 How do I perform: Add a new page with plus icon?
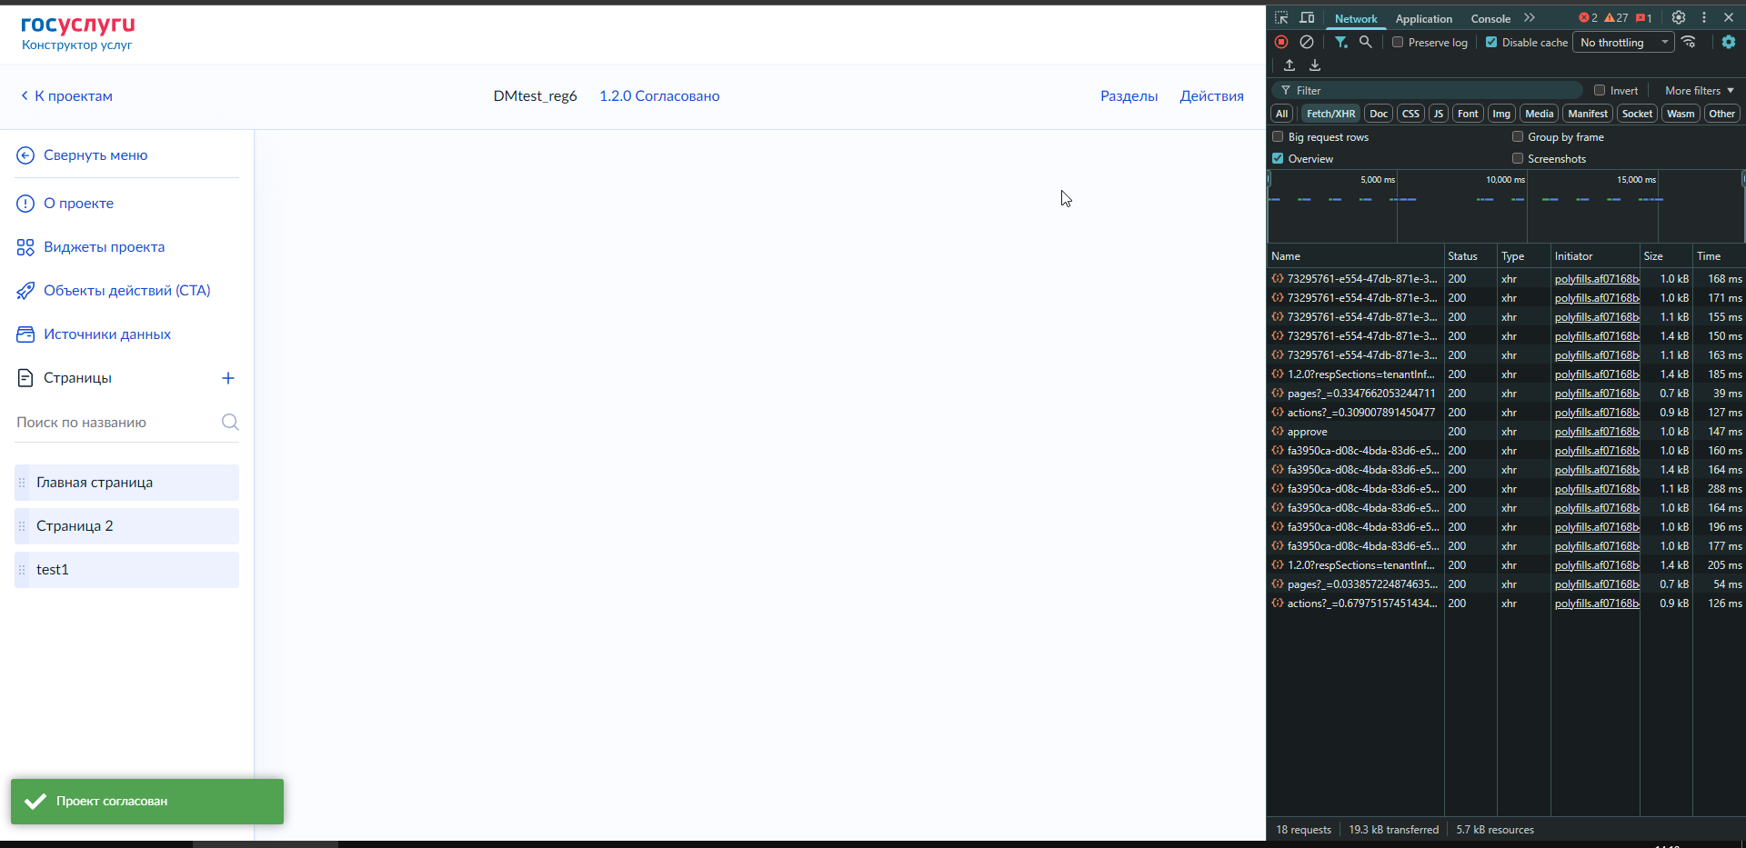pyautogui.click(x=228, y=378)
